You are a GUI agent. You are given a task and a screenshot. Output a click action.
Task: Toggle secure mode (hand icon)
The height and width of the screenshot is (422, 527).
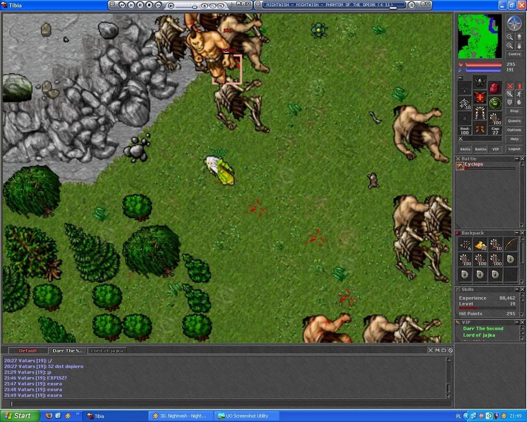pos(519,102)
